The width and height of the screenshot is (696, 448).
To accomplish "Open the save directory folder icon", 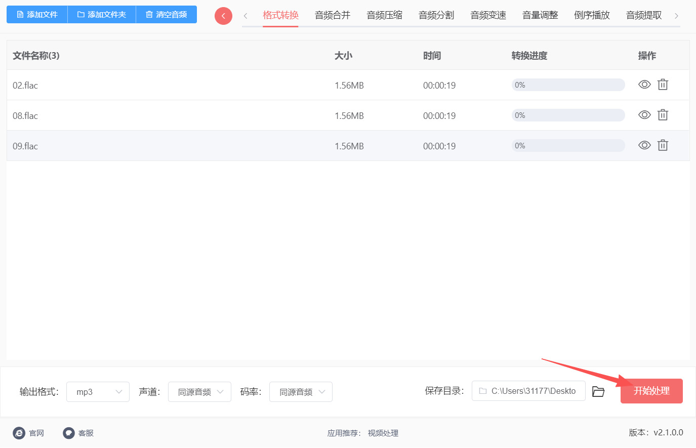I will 598,391.
